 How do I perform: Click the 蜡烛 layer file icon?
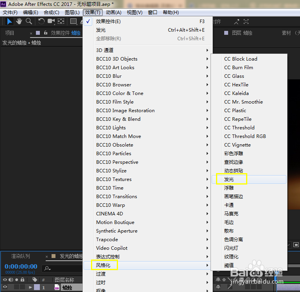tap(57, 287)
